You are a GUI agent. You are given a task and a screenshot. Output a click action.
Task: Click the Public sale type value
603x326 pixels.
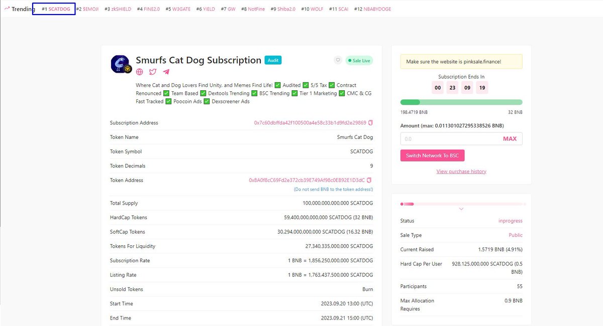pos(516,235)
